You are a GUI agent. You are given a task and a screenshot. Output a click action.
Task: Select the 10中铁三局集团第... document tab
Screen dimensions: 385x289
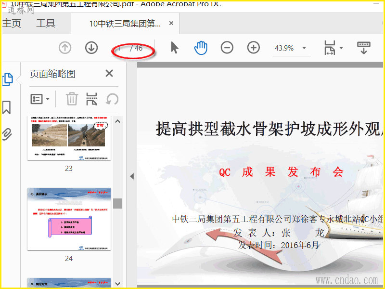[x=125, y=24]
